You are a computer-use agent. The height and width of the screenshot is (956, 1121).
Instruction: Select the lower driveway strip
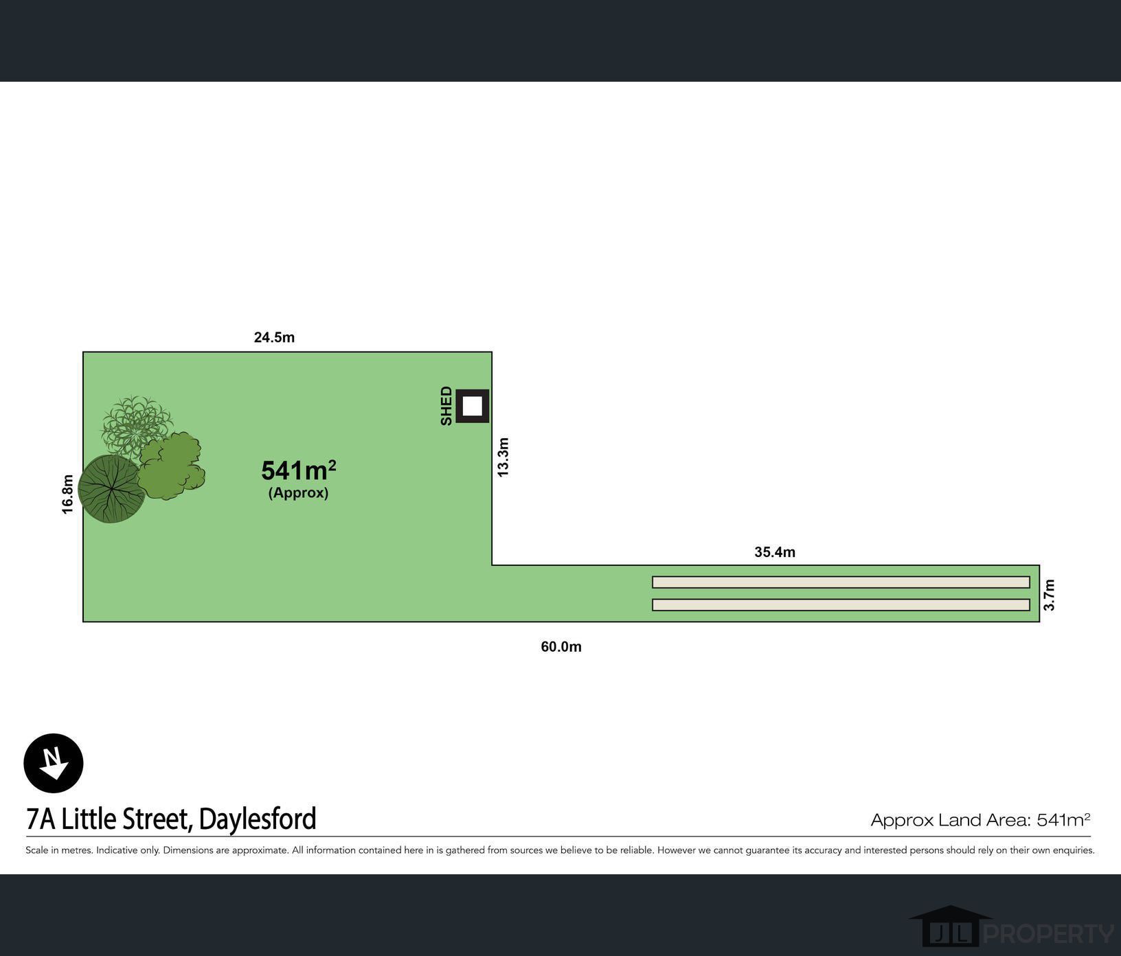(840, 605)
